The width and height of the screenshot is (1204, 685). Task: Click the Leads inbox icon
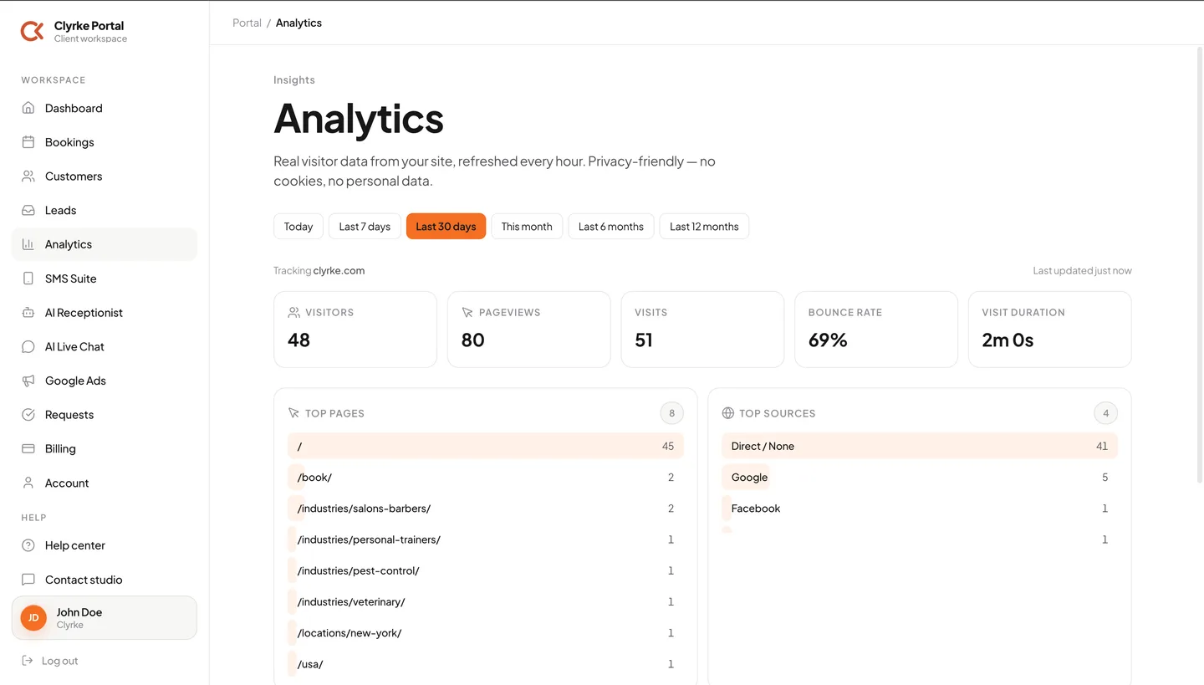pyautogui.click(x=28, y=210)
